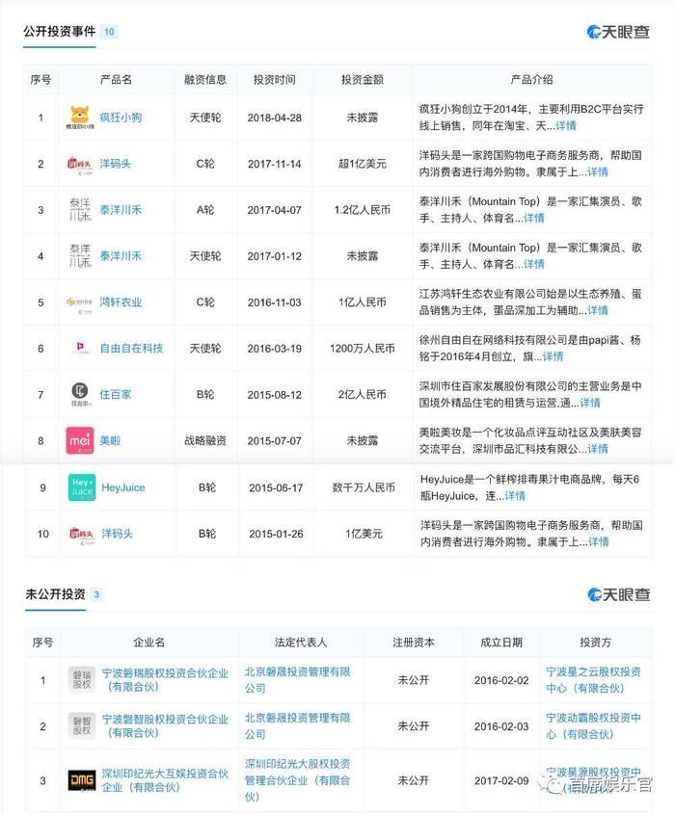Click the 2016-11-03 investment date
The image size is (675, 814).
point(275,302)
